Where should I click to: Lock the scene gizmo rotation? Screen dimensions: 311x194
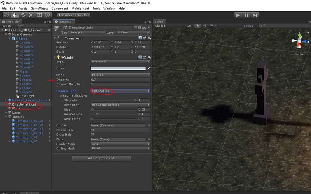coord(308,32)
